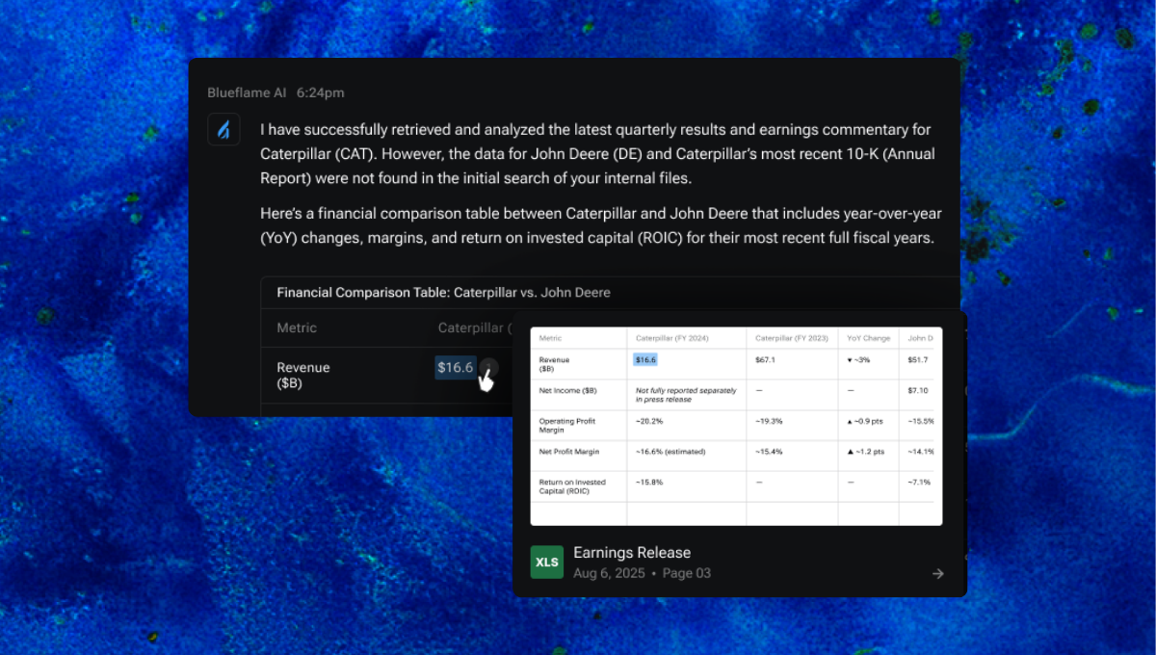Click the YoY Change header in preview
The height and width of the screenshot is (655, 1156).
(867, 338)
